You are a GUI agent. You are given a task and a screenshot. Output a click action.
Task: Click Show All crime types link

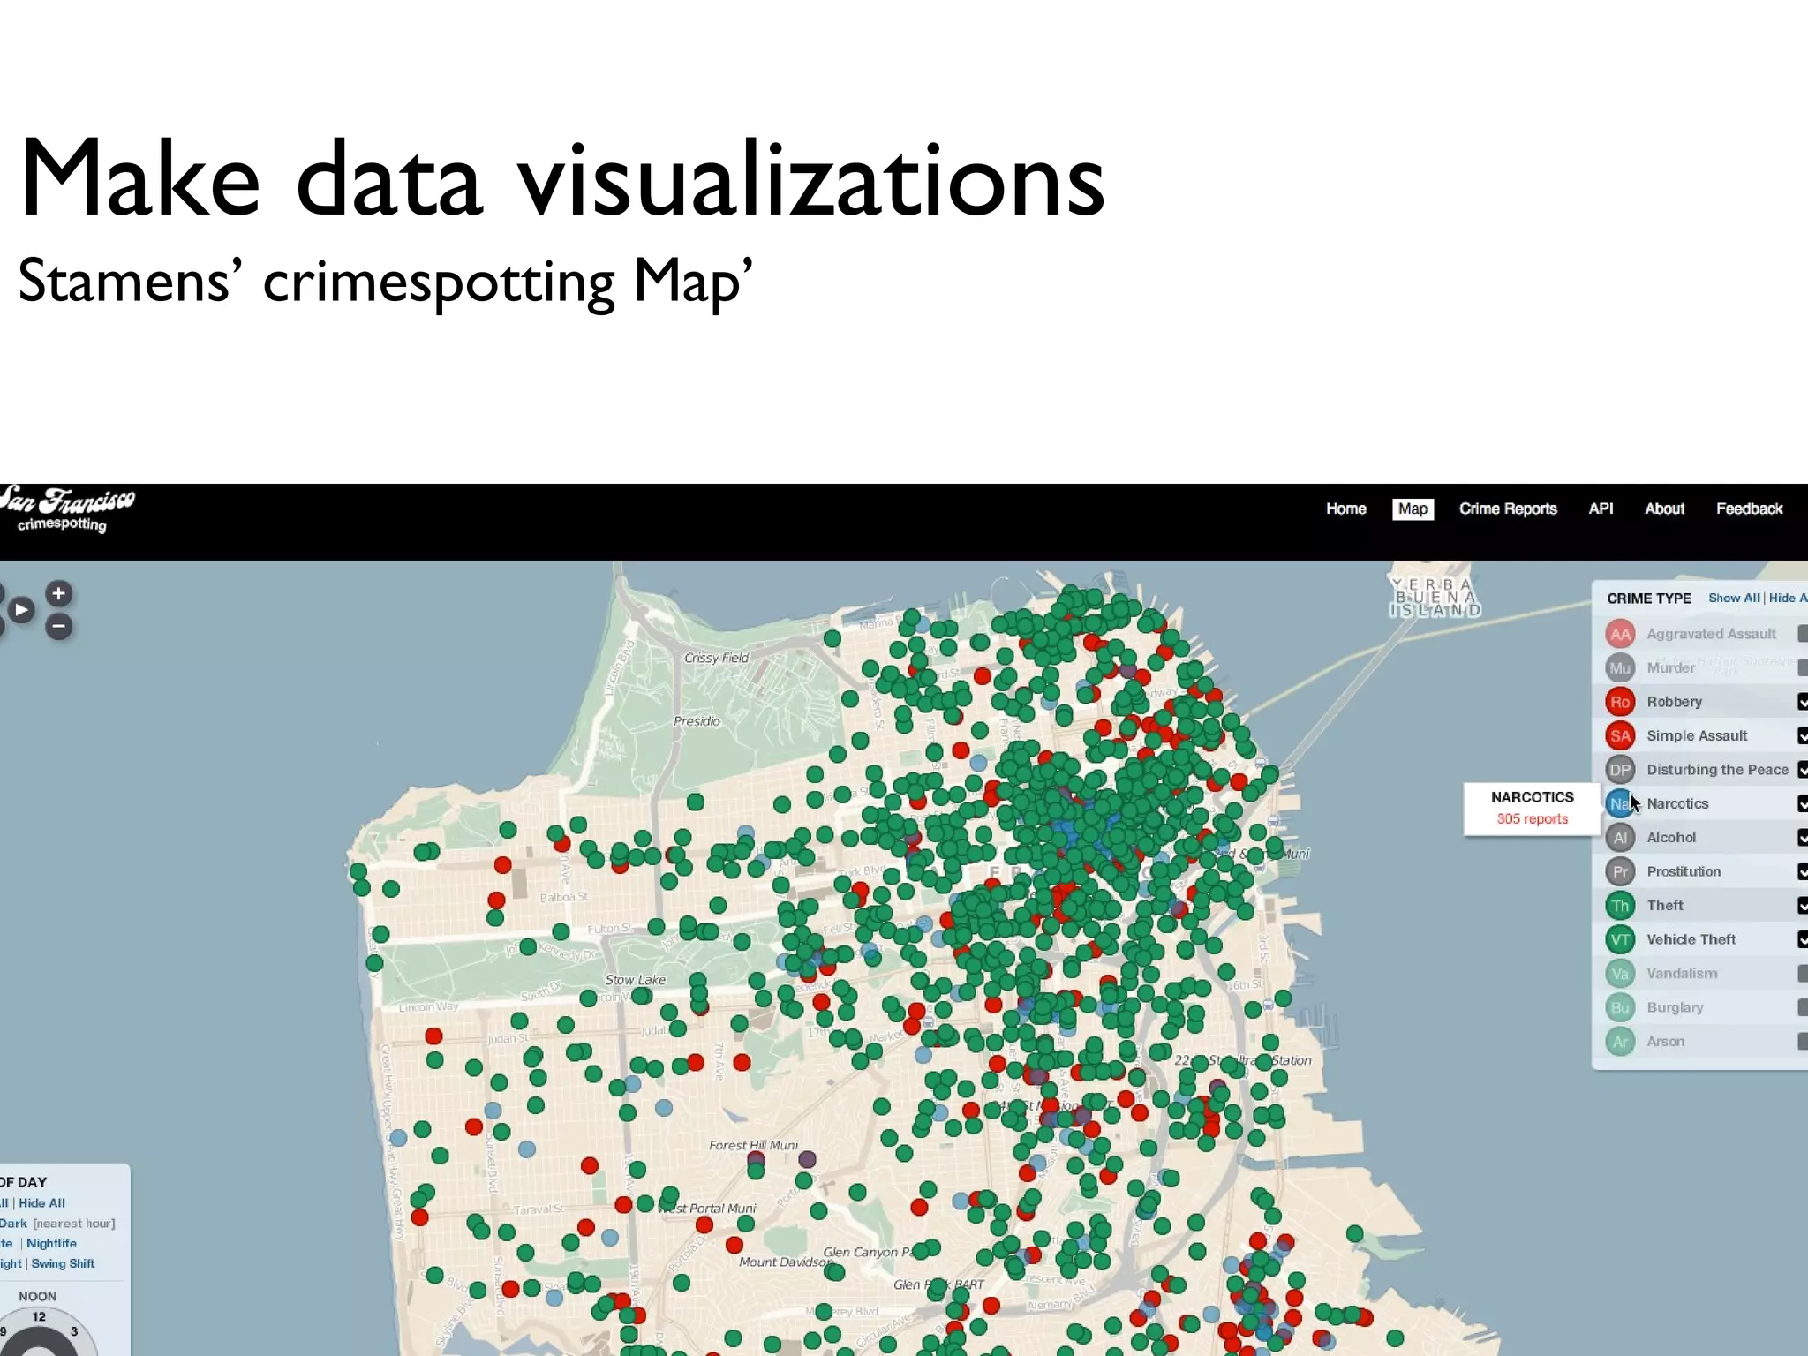pyautogui.click(x=1734, y=599)
